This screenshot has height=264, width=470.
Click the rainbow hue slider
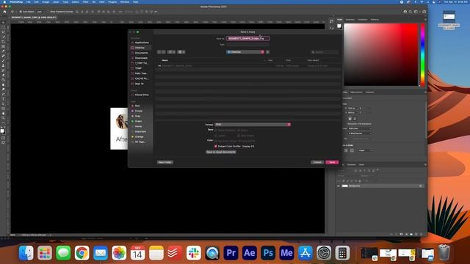click(422, 55)
